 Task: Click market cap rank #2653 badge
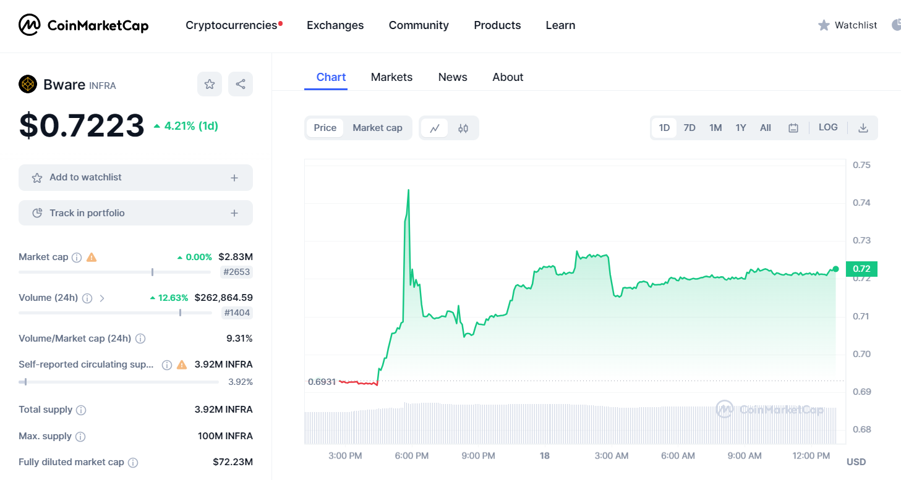click(x=236, y=272)
